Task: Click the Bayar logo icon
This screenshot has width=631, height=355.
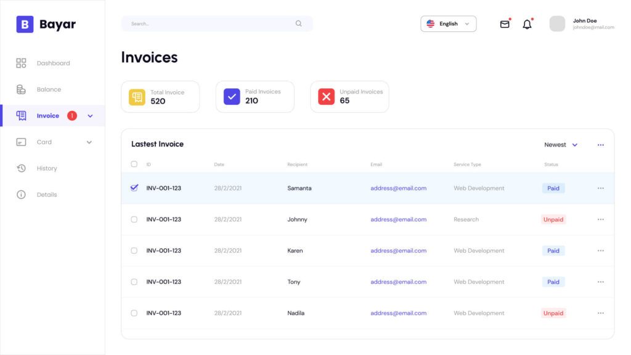Action: (24, 23)
